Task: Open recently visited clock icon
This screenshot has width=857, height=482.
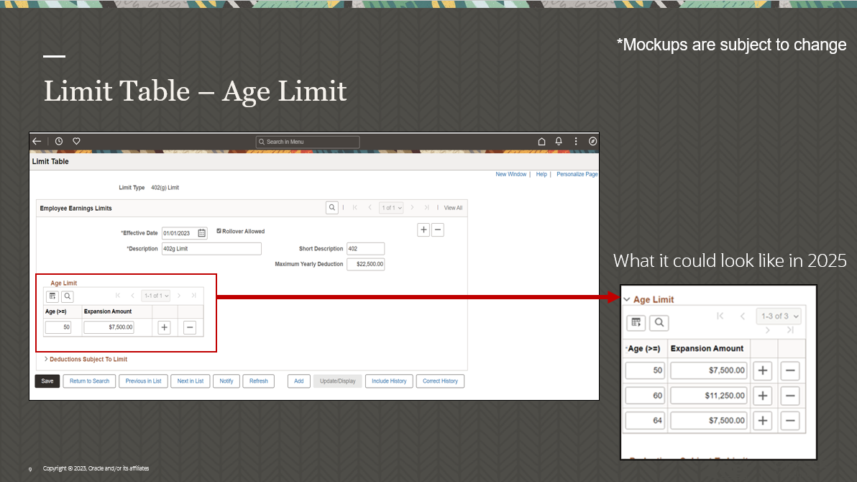Action: tap(59, 141)
